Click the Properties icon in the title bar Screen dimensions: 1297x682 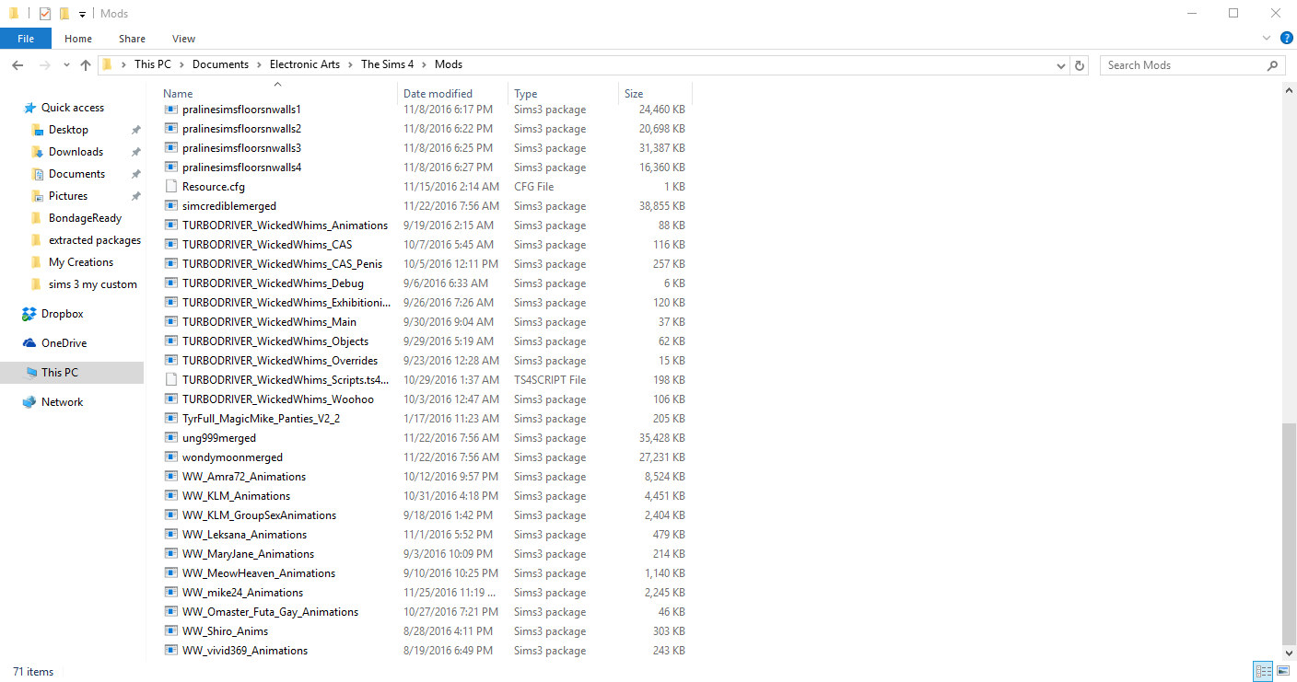(44, 14)
